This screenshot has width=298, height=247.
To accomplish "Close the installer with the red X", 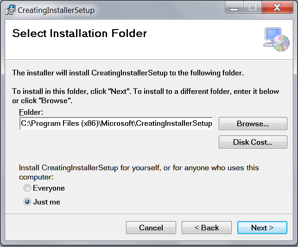I will click(x=277, y=8).
